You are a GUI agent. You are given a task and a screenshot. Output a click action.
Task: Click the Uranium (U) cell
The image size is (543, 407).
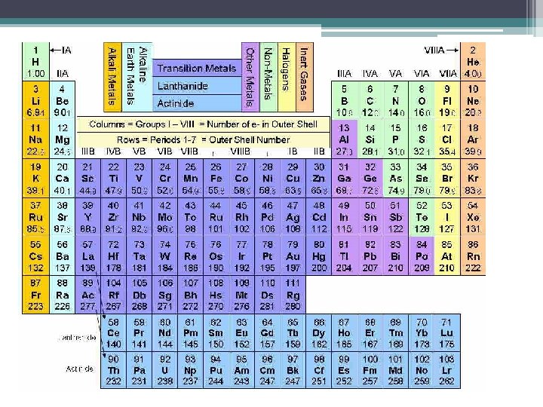tap(165, 370)
